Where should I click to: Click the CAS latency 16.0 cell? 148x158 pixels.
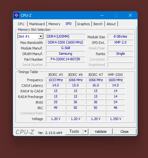point(96,85)
